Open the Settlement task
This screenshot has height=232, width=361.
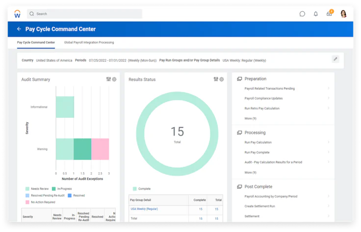[252, 216]
